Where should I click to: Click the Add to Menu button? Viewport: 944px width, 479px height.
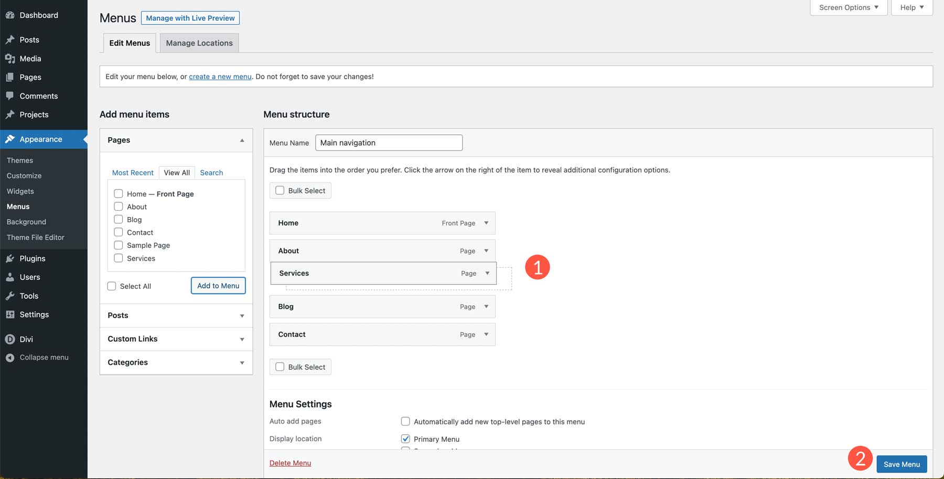click(x=218, y=286)
